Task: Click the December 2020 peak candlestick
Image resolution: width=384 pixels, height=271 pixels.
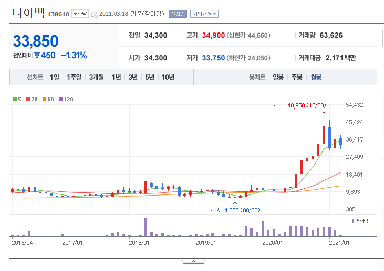Action: coord(324,130)
